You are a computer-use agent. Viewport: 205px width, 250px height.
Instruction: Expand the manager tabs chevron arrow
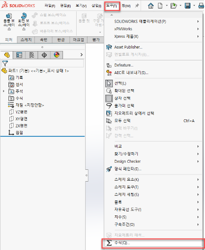81,55
